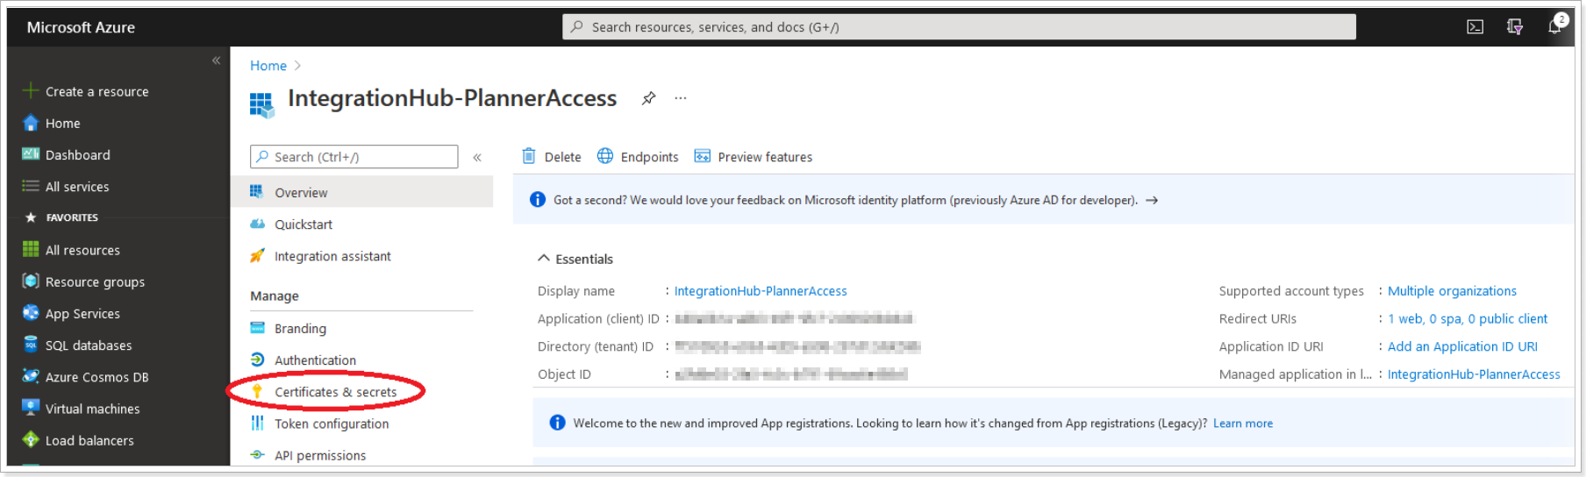
Task: Click App Services globe icon
Action: (31, 312)
